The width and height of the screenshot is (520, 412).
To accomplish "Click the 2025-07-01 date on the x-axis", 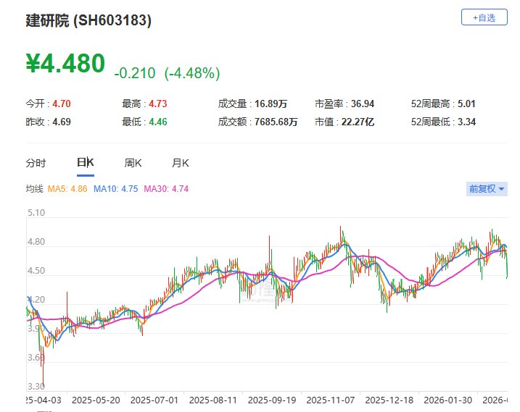I will 154,399.
